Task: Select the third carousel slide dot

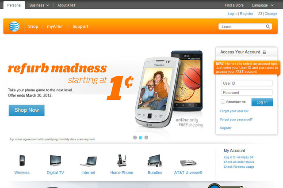Action: point(146,138)
